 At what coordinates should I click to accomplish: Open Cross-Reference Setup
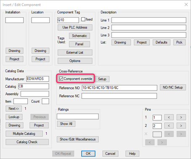pos(102,79)
